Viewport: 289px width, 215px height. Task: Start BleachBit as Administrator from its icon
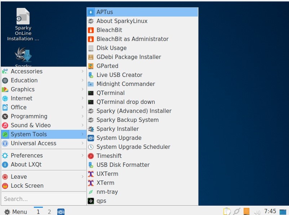[91, 39]
